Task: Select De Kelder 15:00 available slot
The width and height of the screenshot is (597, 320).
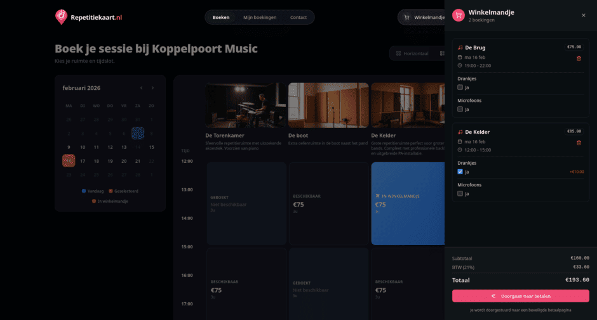Action: (x=408, y=284)
